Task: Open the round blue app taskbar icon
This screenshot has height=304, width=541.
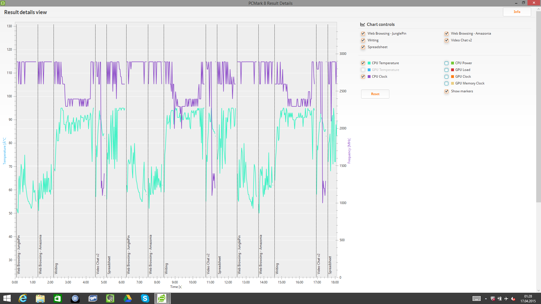Action: [75, 298]
